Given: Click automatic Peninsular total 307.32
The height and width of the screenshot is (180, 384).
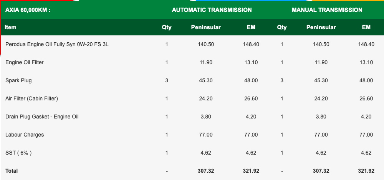Looking at the screenshot, I should [x=206, y=170].
